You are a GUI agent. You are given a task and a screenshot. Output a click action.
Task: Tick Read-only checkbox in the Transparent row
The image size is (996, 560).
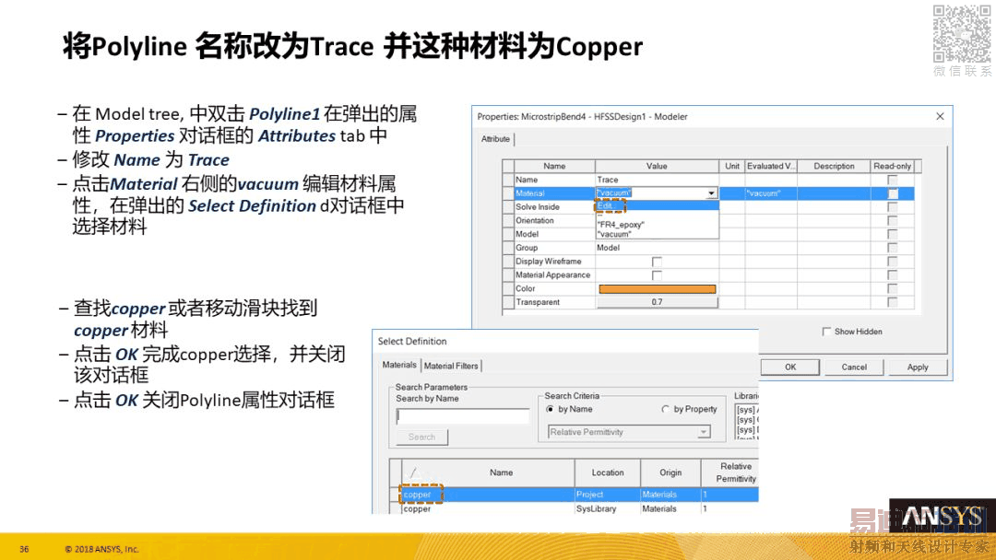893,302
